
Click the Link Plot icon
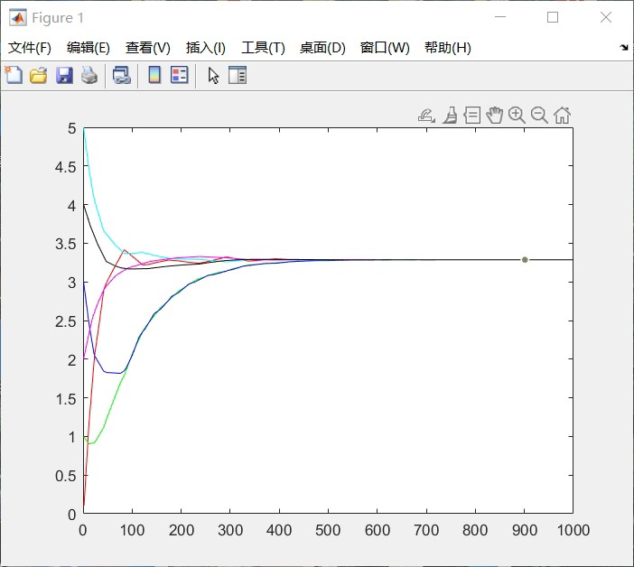tap(122, 75)
